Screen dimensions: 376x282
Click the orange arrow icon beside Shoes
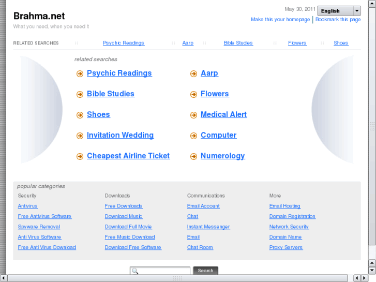pyautogui.click(x=80, y=115)
